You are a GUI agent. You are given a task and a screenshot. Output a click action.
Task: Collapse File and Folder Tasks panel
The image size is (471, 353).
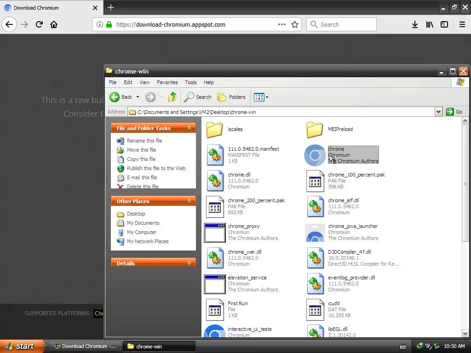(x=189, y=128)
